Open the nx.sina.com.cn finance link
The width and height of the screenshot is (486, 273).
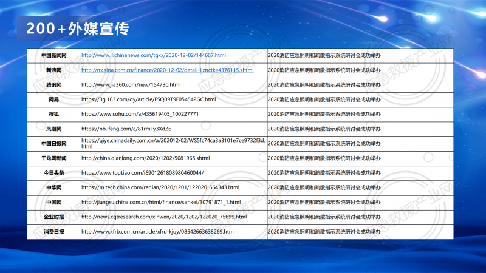coord(167,70)
